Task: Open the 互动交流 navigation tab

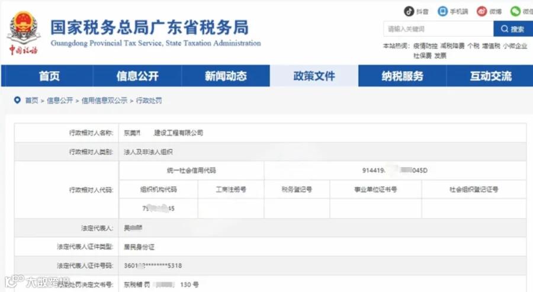Action: point(490,76)
